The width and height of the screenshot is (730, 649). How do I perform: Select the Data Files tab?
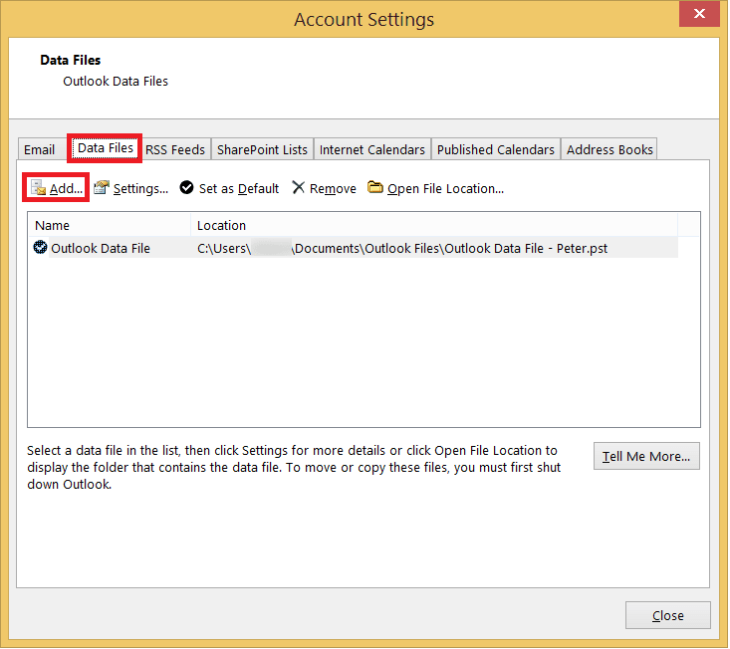pyautogui.click(x=106, y=148)
